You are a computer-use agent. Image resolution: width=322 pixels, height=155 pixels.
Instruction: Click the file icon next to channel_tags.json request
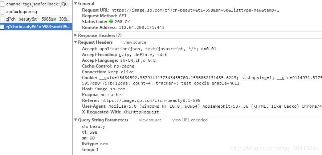2,4
